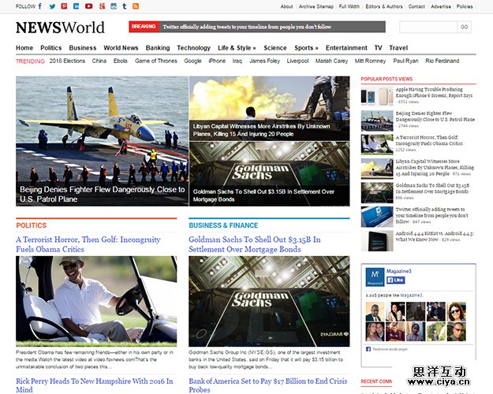Expand the Sports dropdown menu
Screen dimensions: 493x394
[306, 48]
